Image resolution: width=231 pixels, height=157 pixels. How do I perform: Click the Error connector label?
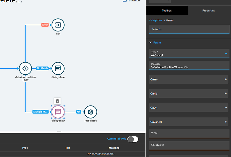[x=45, y=25]
